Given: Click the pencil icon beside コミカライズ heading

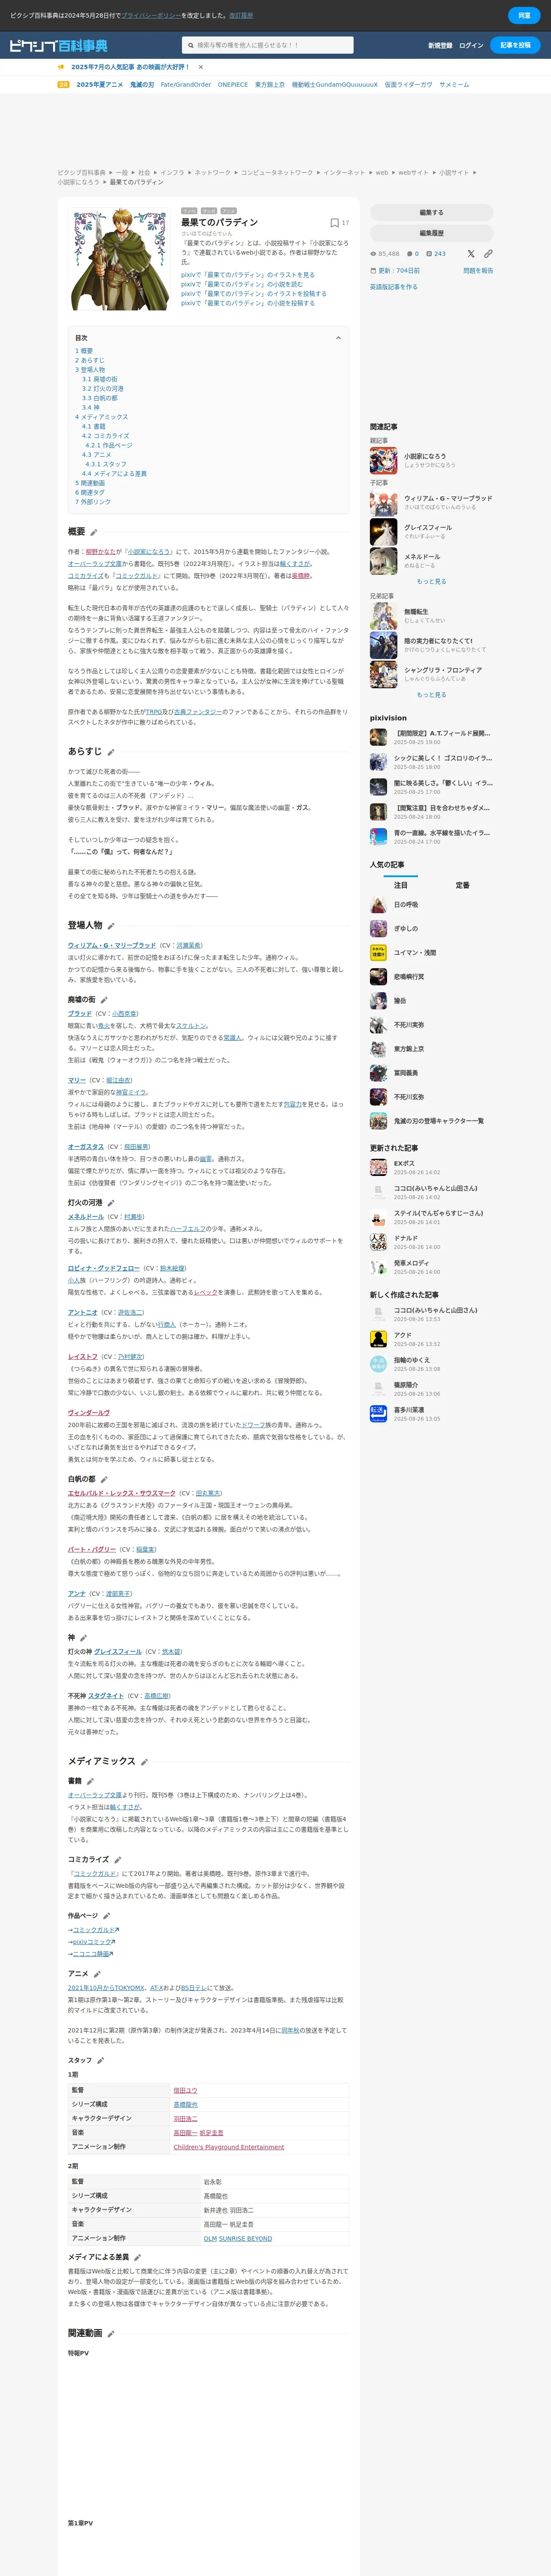Looking at the screenshot, I should point(118,1860).
